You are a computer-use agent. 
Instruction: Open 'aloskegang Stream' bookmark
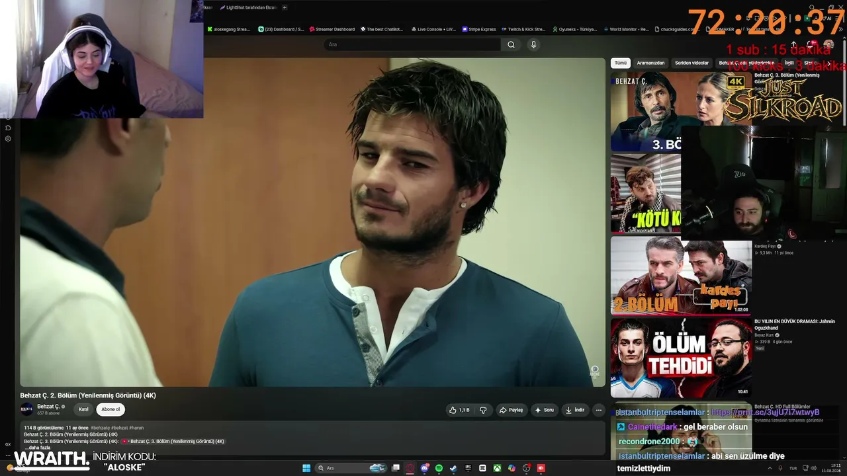click(x=229, y=29)
